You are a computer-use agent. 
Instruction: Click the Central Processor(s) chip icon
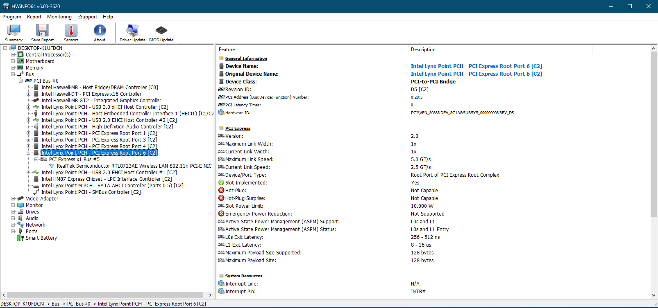20,55
